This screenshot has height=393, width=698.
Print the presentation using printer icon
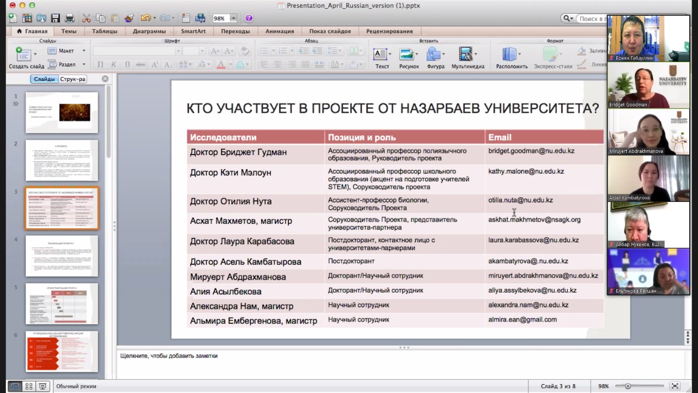coord(70,18)
